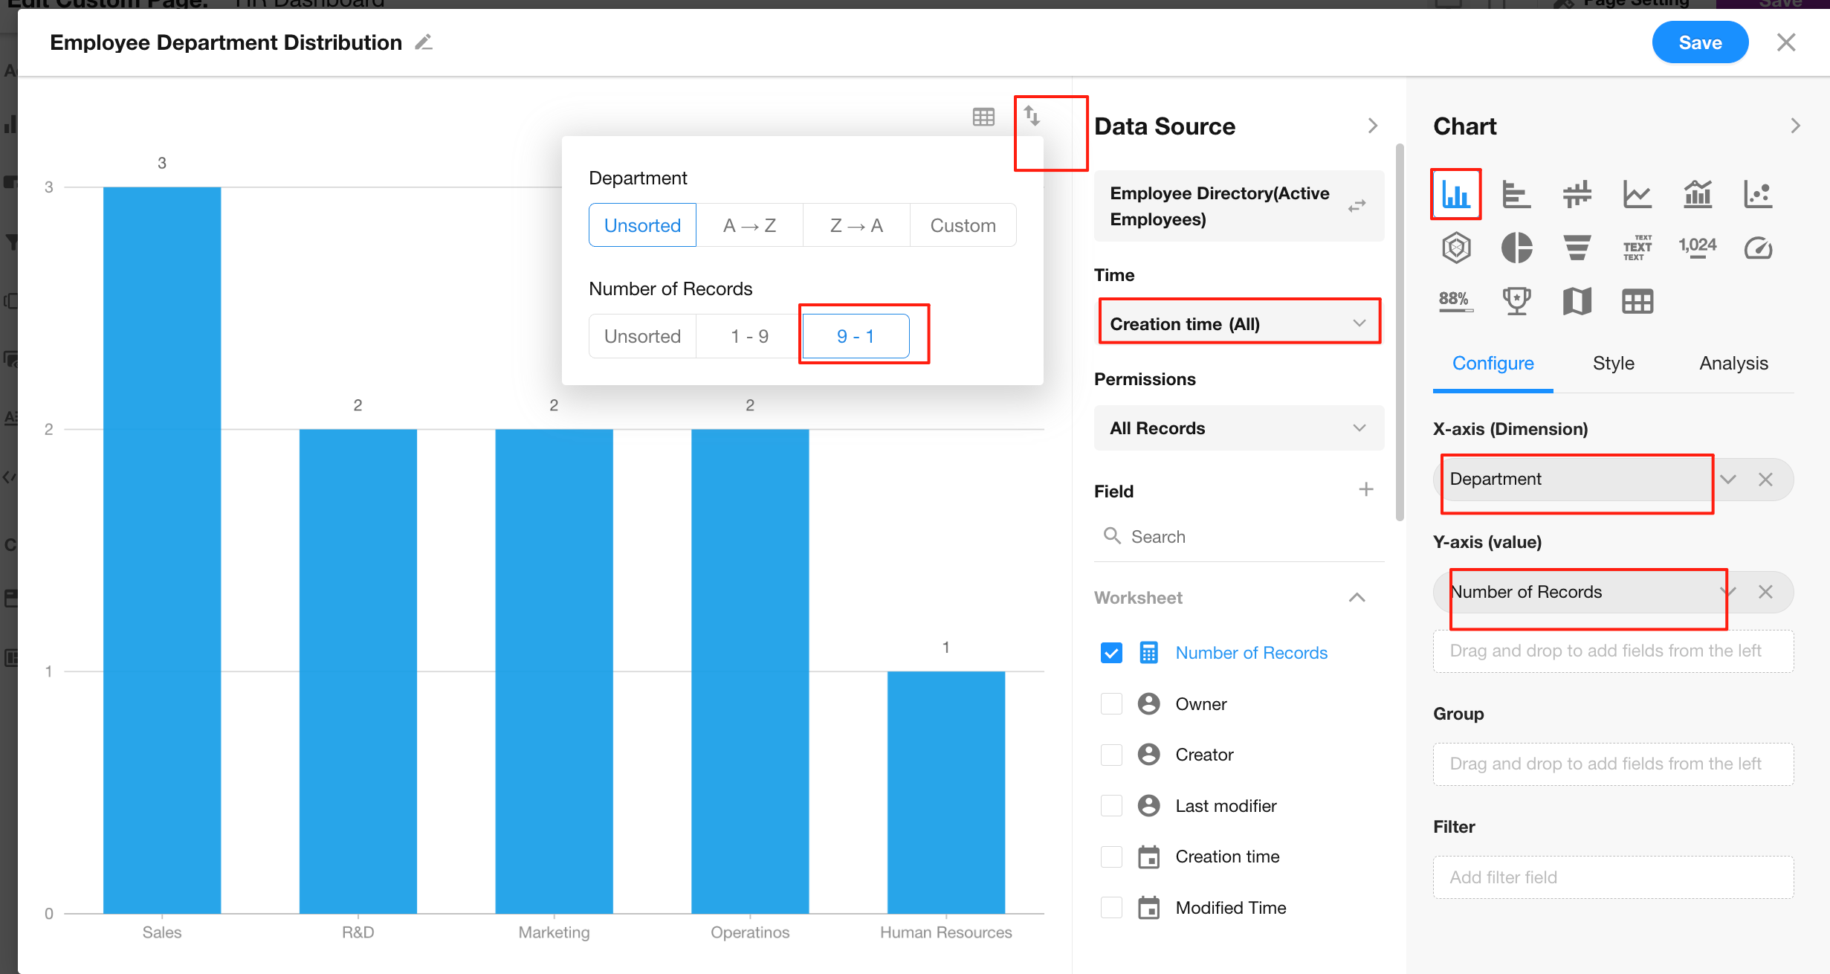
Task: Open the Configure tab
Action: click(1493, 364)
